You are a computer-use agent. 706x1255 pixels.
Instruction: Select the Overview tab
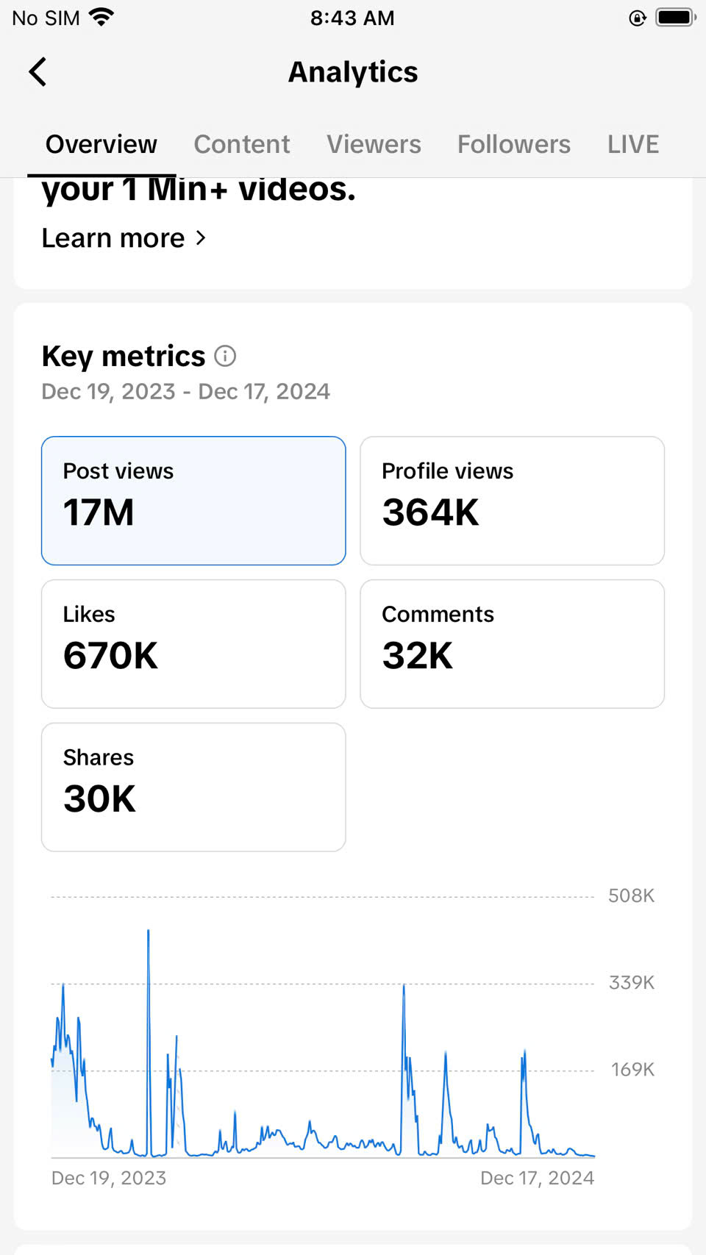[101, 144]
